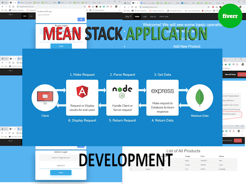Select Home in top-left window navbar
Image resolution: width=246 pixels, height=184 pixels.
25,16
